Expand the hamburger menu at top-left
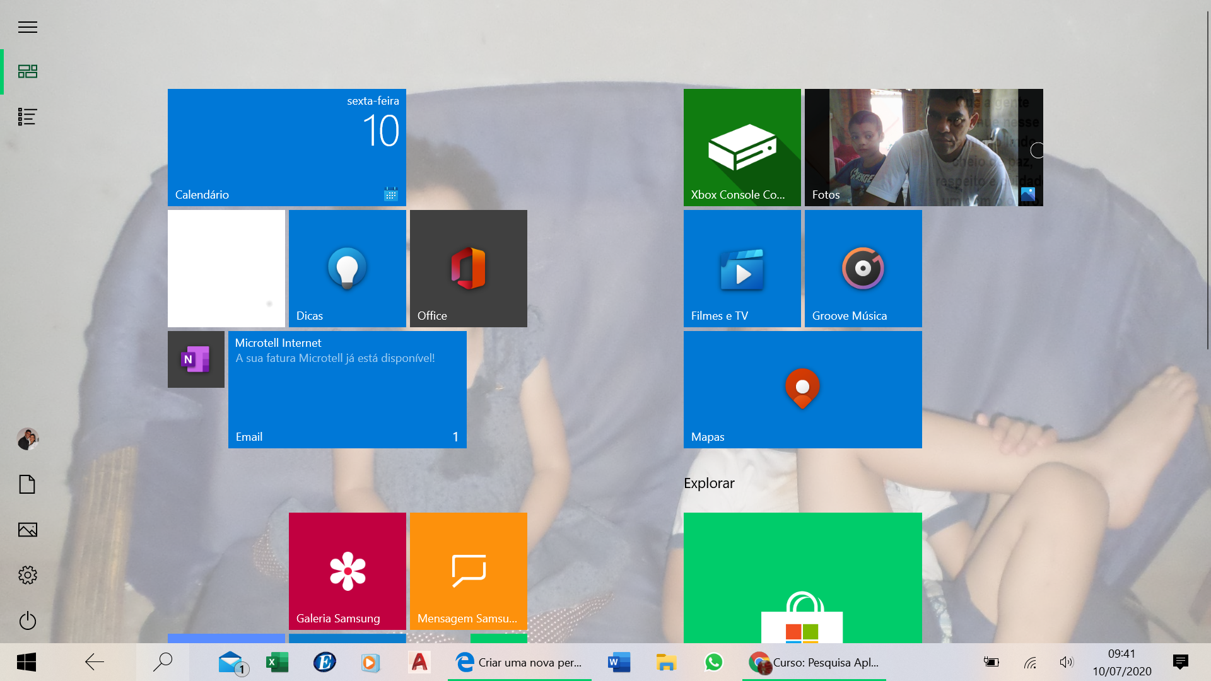The width and height of the screenshot is (1211, 681). coord(28,27)
